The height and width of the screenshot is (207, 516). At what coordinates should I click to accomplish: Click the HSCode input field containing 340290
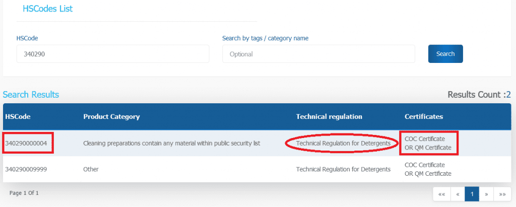click(x=112, y=54)
